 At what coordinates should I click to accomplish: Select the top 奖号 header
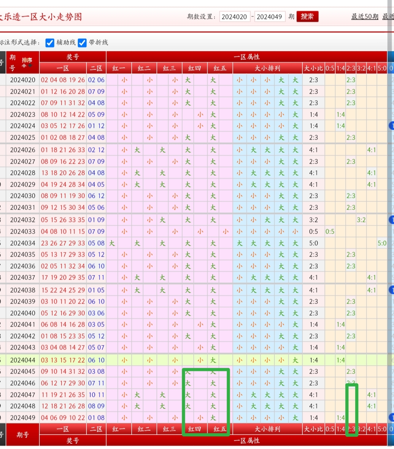pos(73,57)
